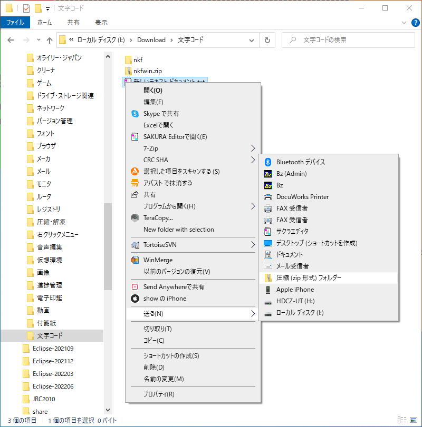The image size is (422, 427).
Task: Click the メール受信者 envelope icon
Action: [x=268, y=266]
